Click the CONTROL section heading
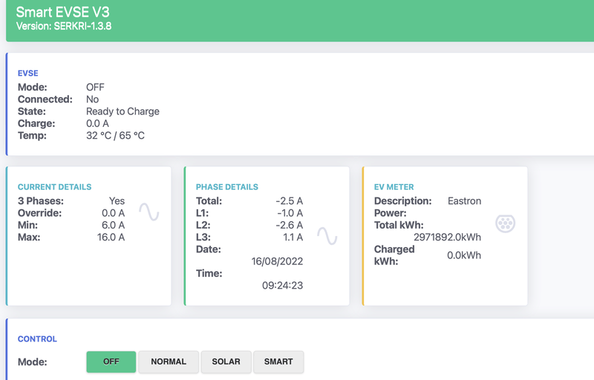Viewport: 594px width, 380px height. [x=37, y=339]
